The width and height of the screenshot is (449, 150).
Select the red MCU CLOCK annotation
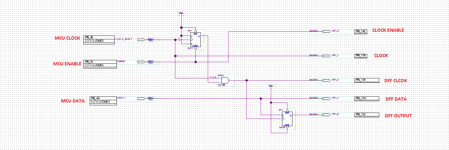(67, 38)
